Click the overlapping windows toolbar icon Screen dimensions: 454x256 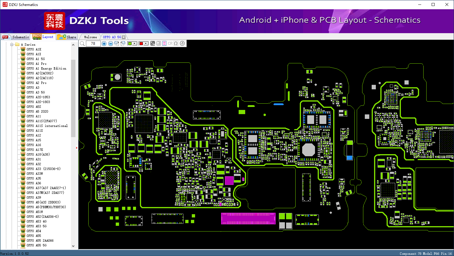153,43
